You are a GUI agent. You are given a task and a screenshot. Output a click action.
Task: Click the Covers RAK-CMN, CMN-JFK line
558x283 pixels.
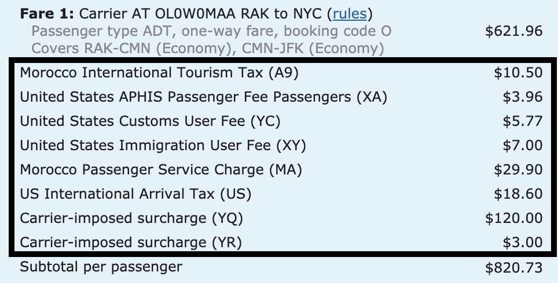click(207, 48)
